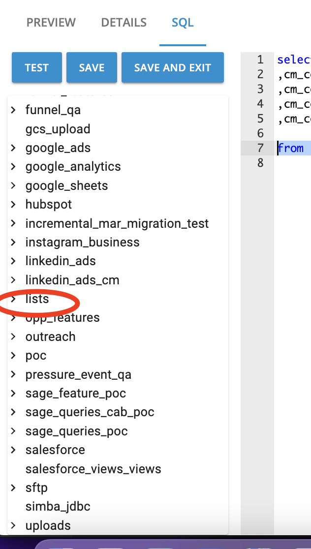Click line number 1 in editor gutter
The width and height of the screenshot is (311, 549).
pyautogui.click(x=260, y=60)
